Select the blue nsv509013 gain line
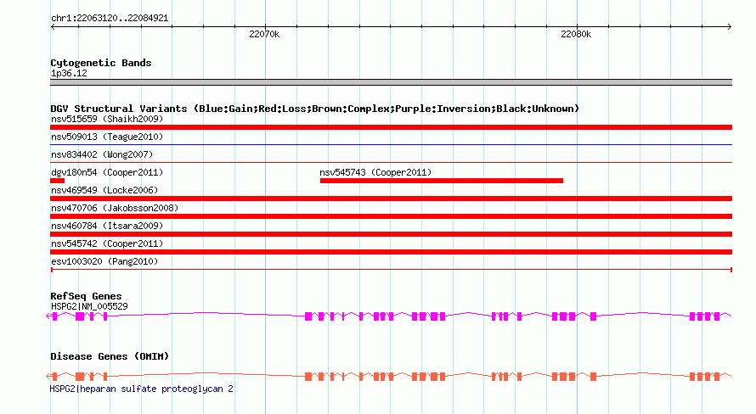The height and width of the screenshot is (414, 756). pos(391,144)
